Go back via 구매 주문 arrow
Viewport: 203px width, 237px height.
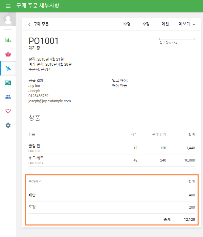click(x=39, y=24)
